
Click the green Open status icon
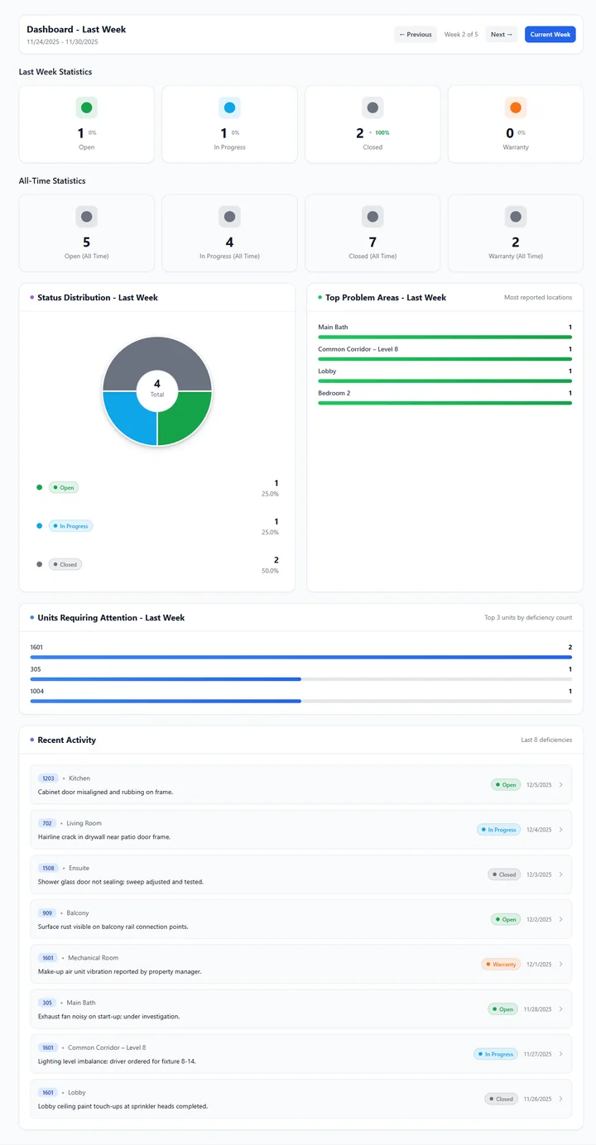[86, 107]
